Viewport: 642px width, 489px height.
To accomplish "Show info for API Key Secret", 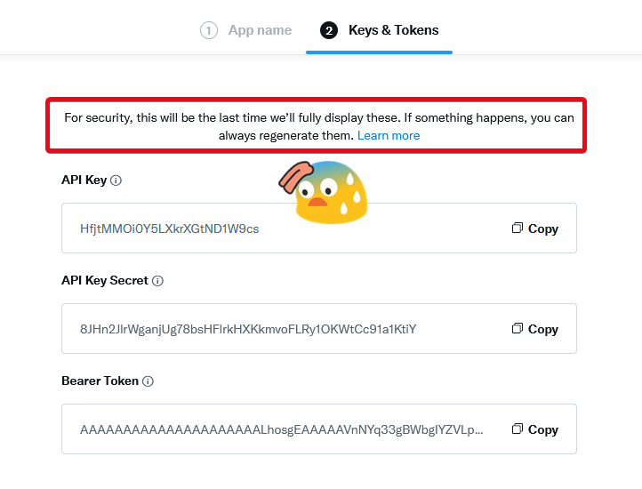I will 157,281.
